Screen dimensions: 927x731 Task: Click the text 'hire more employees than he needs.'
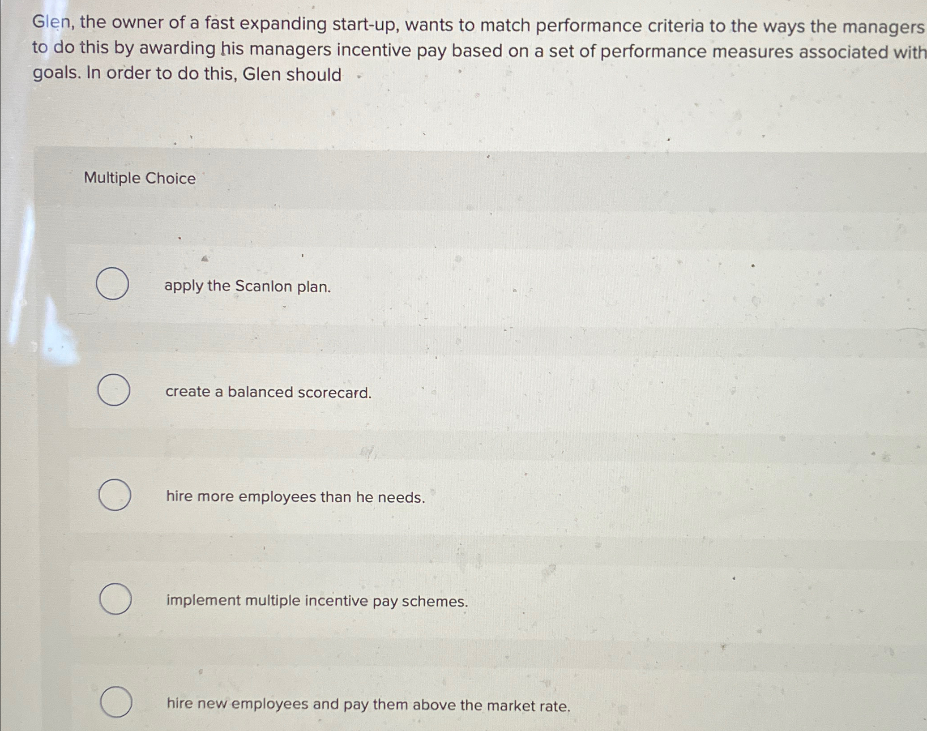coord(296,497)
